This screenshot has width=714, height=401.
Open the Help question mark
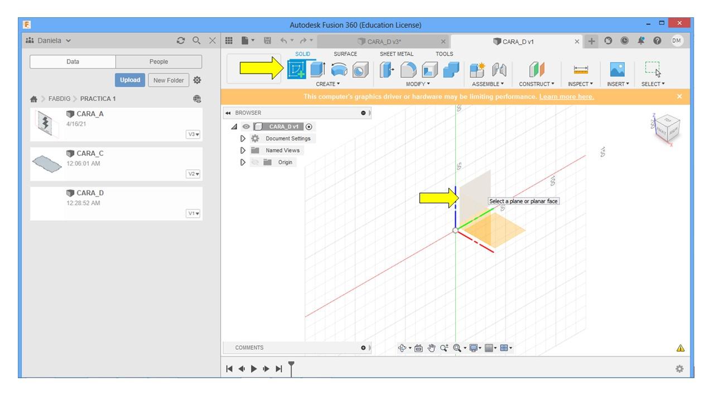(x=657, y=41)
